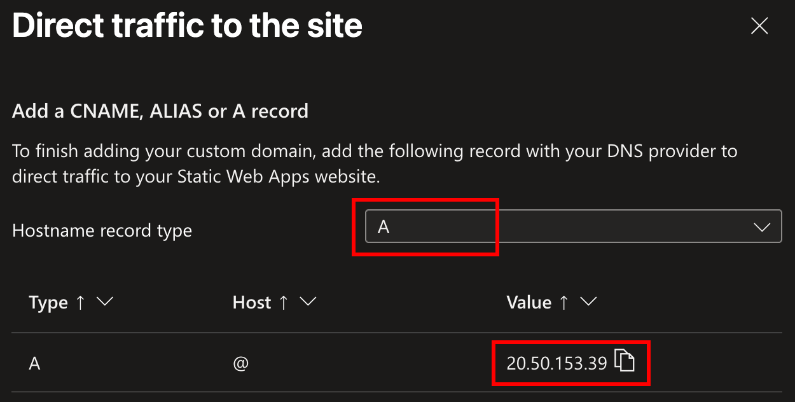Sort the table by Value column
The height and width of the screenshot is (402, 795).
[x=529, y=302]
